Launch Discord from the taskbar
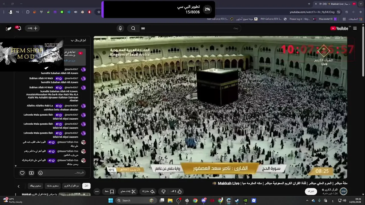 (x=204, y=200)
